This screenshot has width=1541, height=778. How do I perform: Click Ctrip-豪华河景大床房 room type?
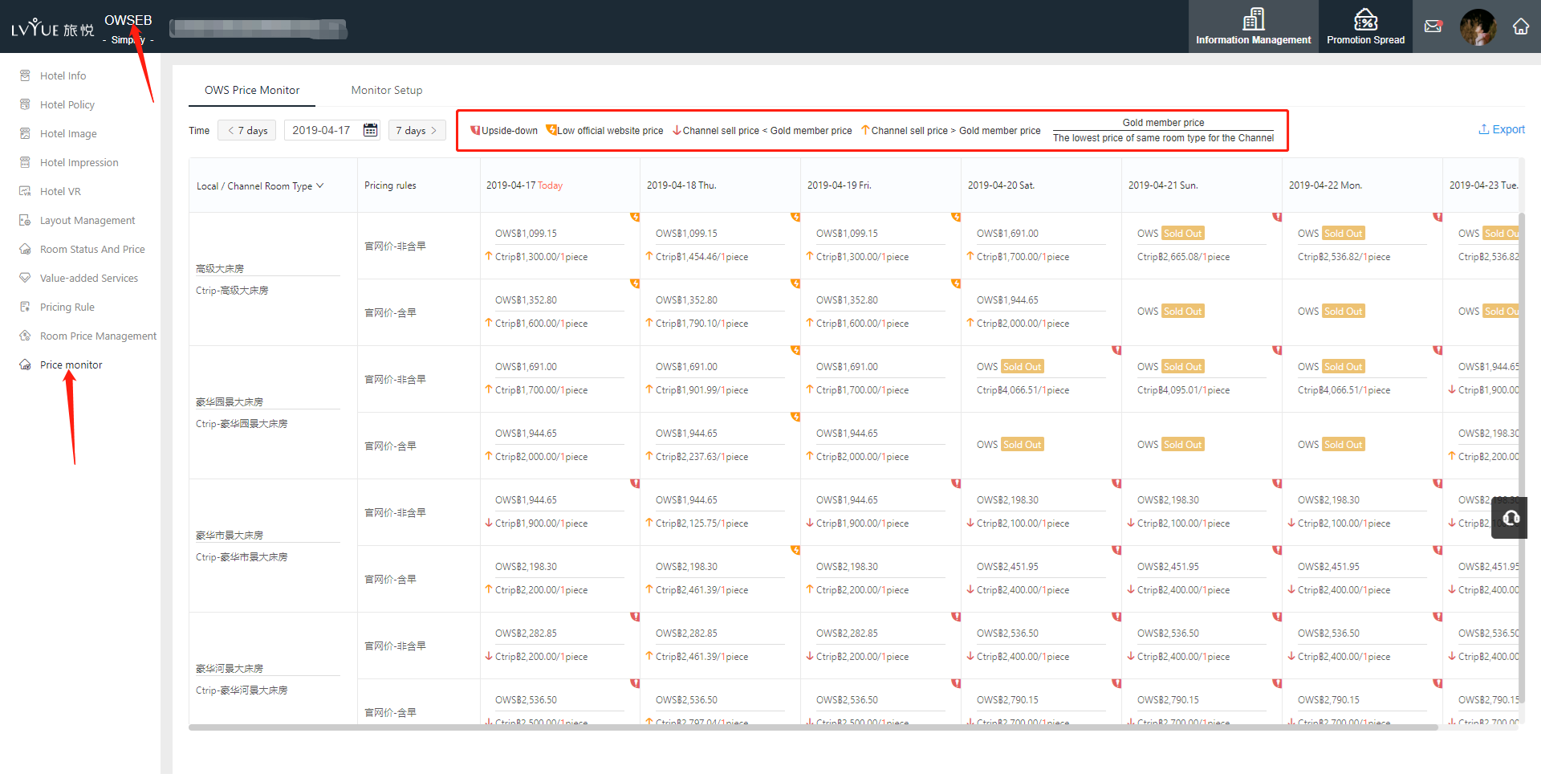pos(242,690)
